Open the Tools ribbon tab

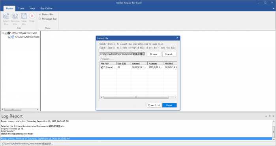pyautogui.click(x=21, y=8)
